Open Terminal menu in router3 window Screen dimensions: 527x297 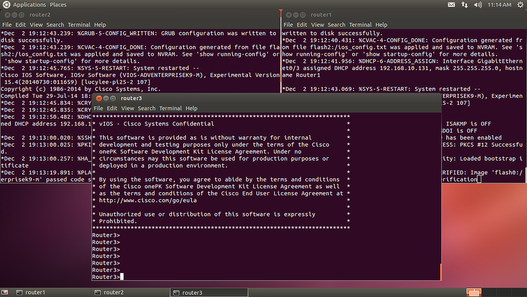[170, 108]
